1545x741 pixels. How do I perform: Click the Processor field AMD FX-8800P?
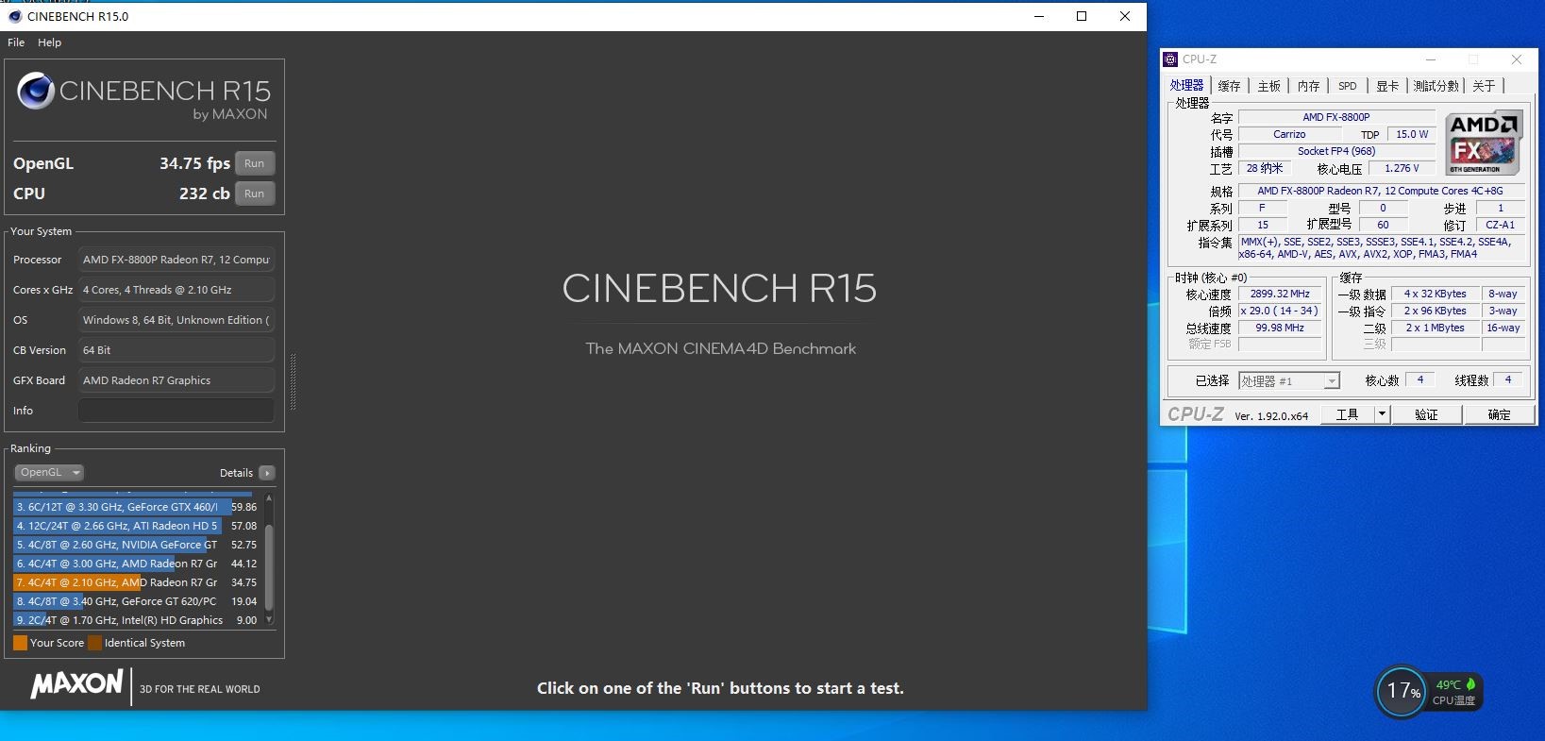[176, 260]
